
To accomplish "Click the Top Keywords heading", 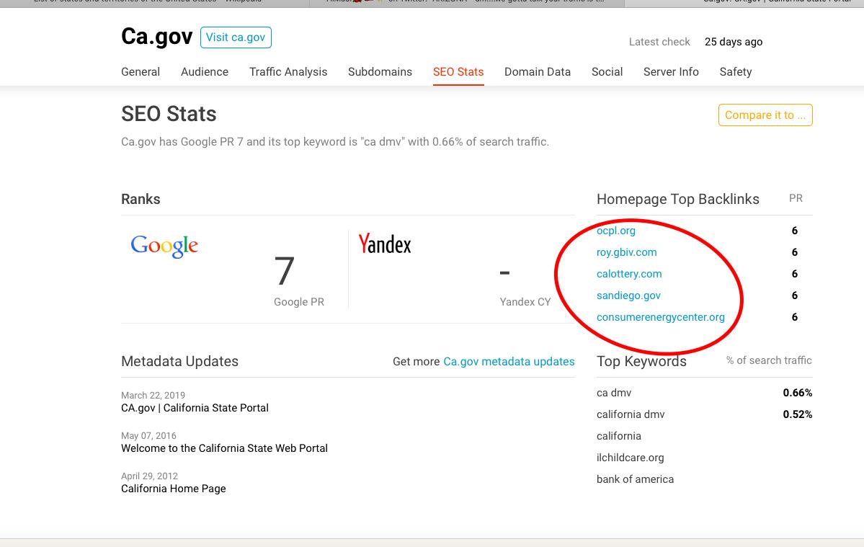I will pos(641,361).
